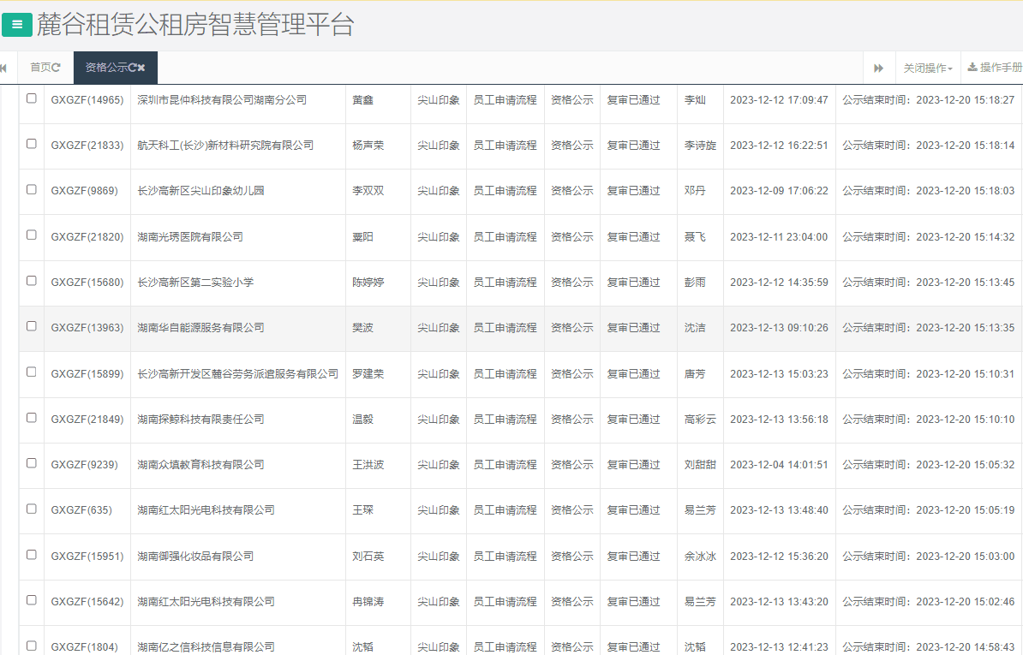Select checkbox for GXGZF(635) row
The image size is (1023, 655).
tap(32, 509)
